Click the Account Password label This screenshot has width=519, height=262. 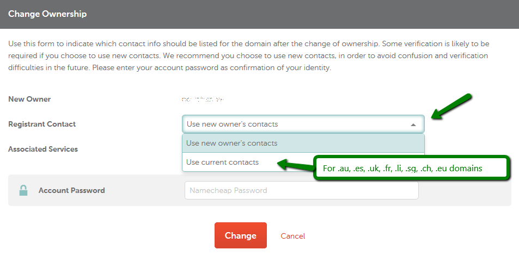(x=71, y=191)
